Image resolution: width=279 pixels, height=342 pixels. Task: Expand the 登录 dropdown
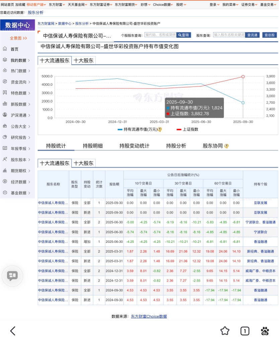[214, 4]
